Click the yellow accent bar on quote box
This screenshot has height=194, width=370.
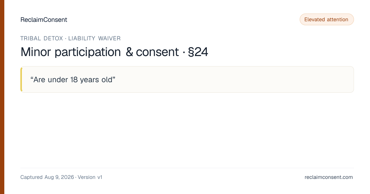click(x=21, y=79)
